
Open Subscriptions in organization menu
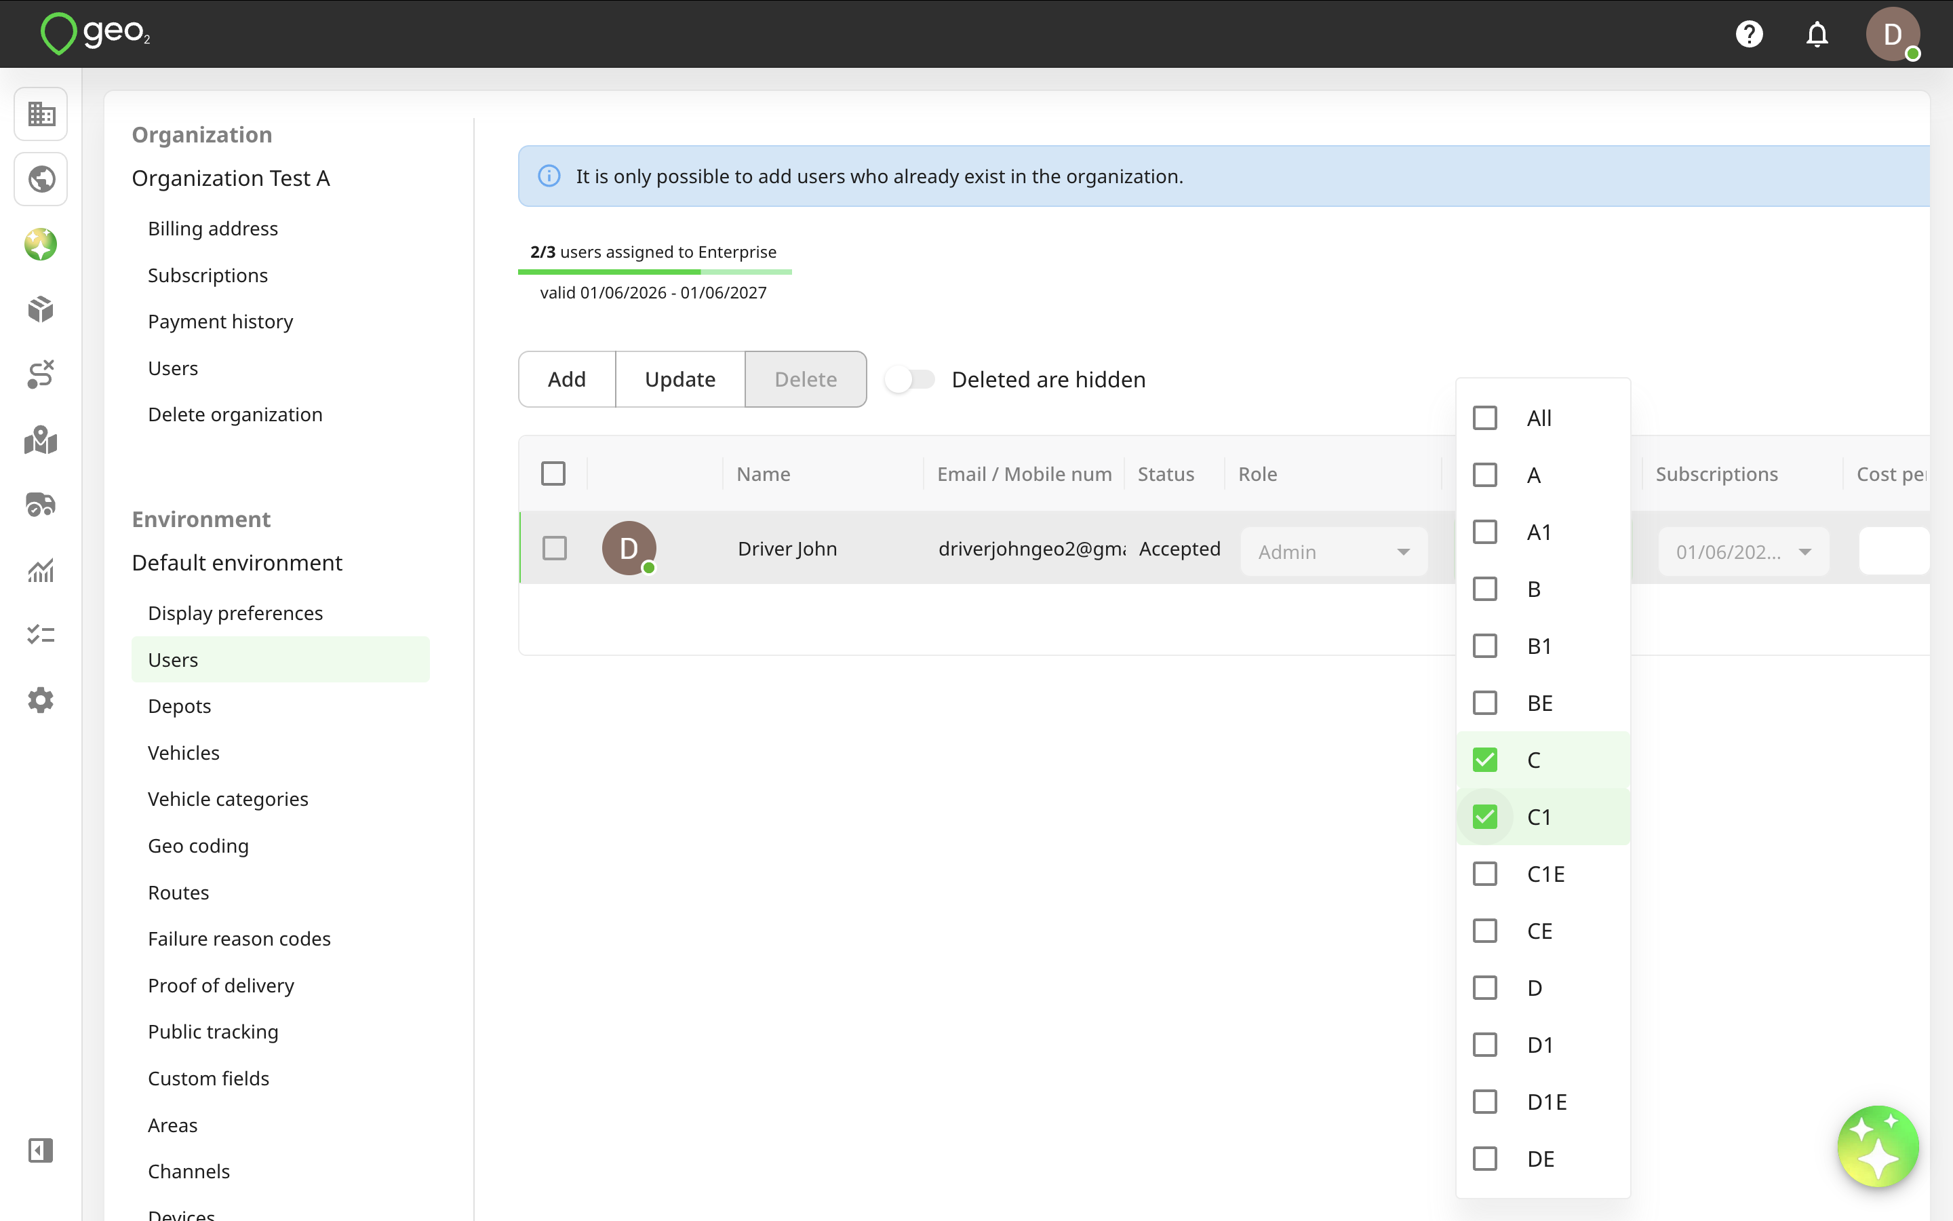[x=208, y=275]
